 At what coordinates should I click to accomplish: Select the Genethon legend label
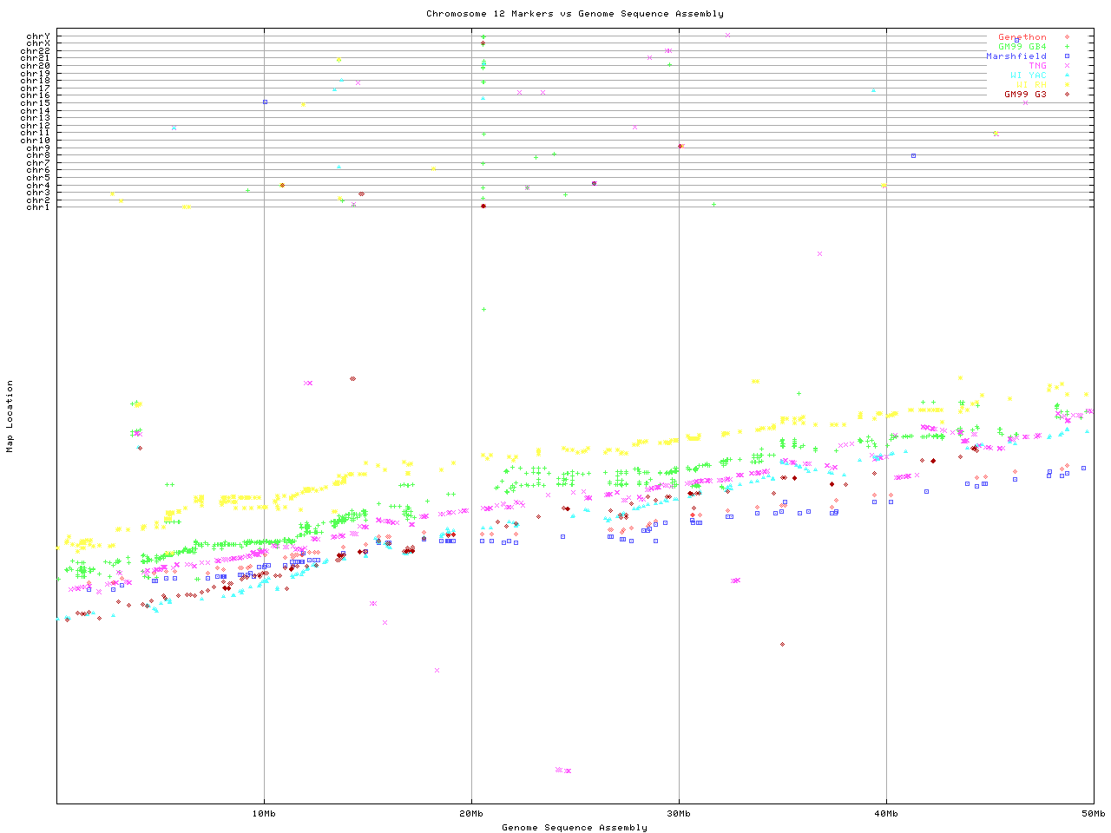coord(1022,37)
